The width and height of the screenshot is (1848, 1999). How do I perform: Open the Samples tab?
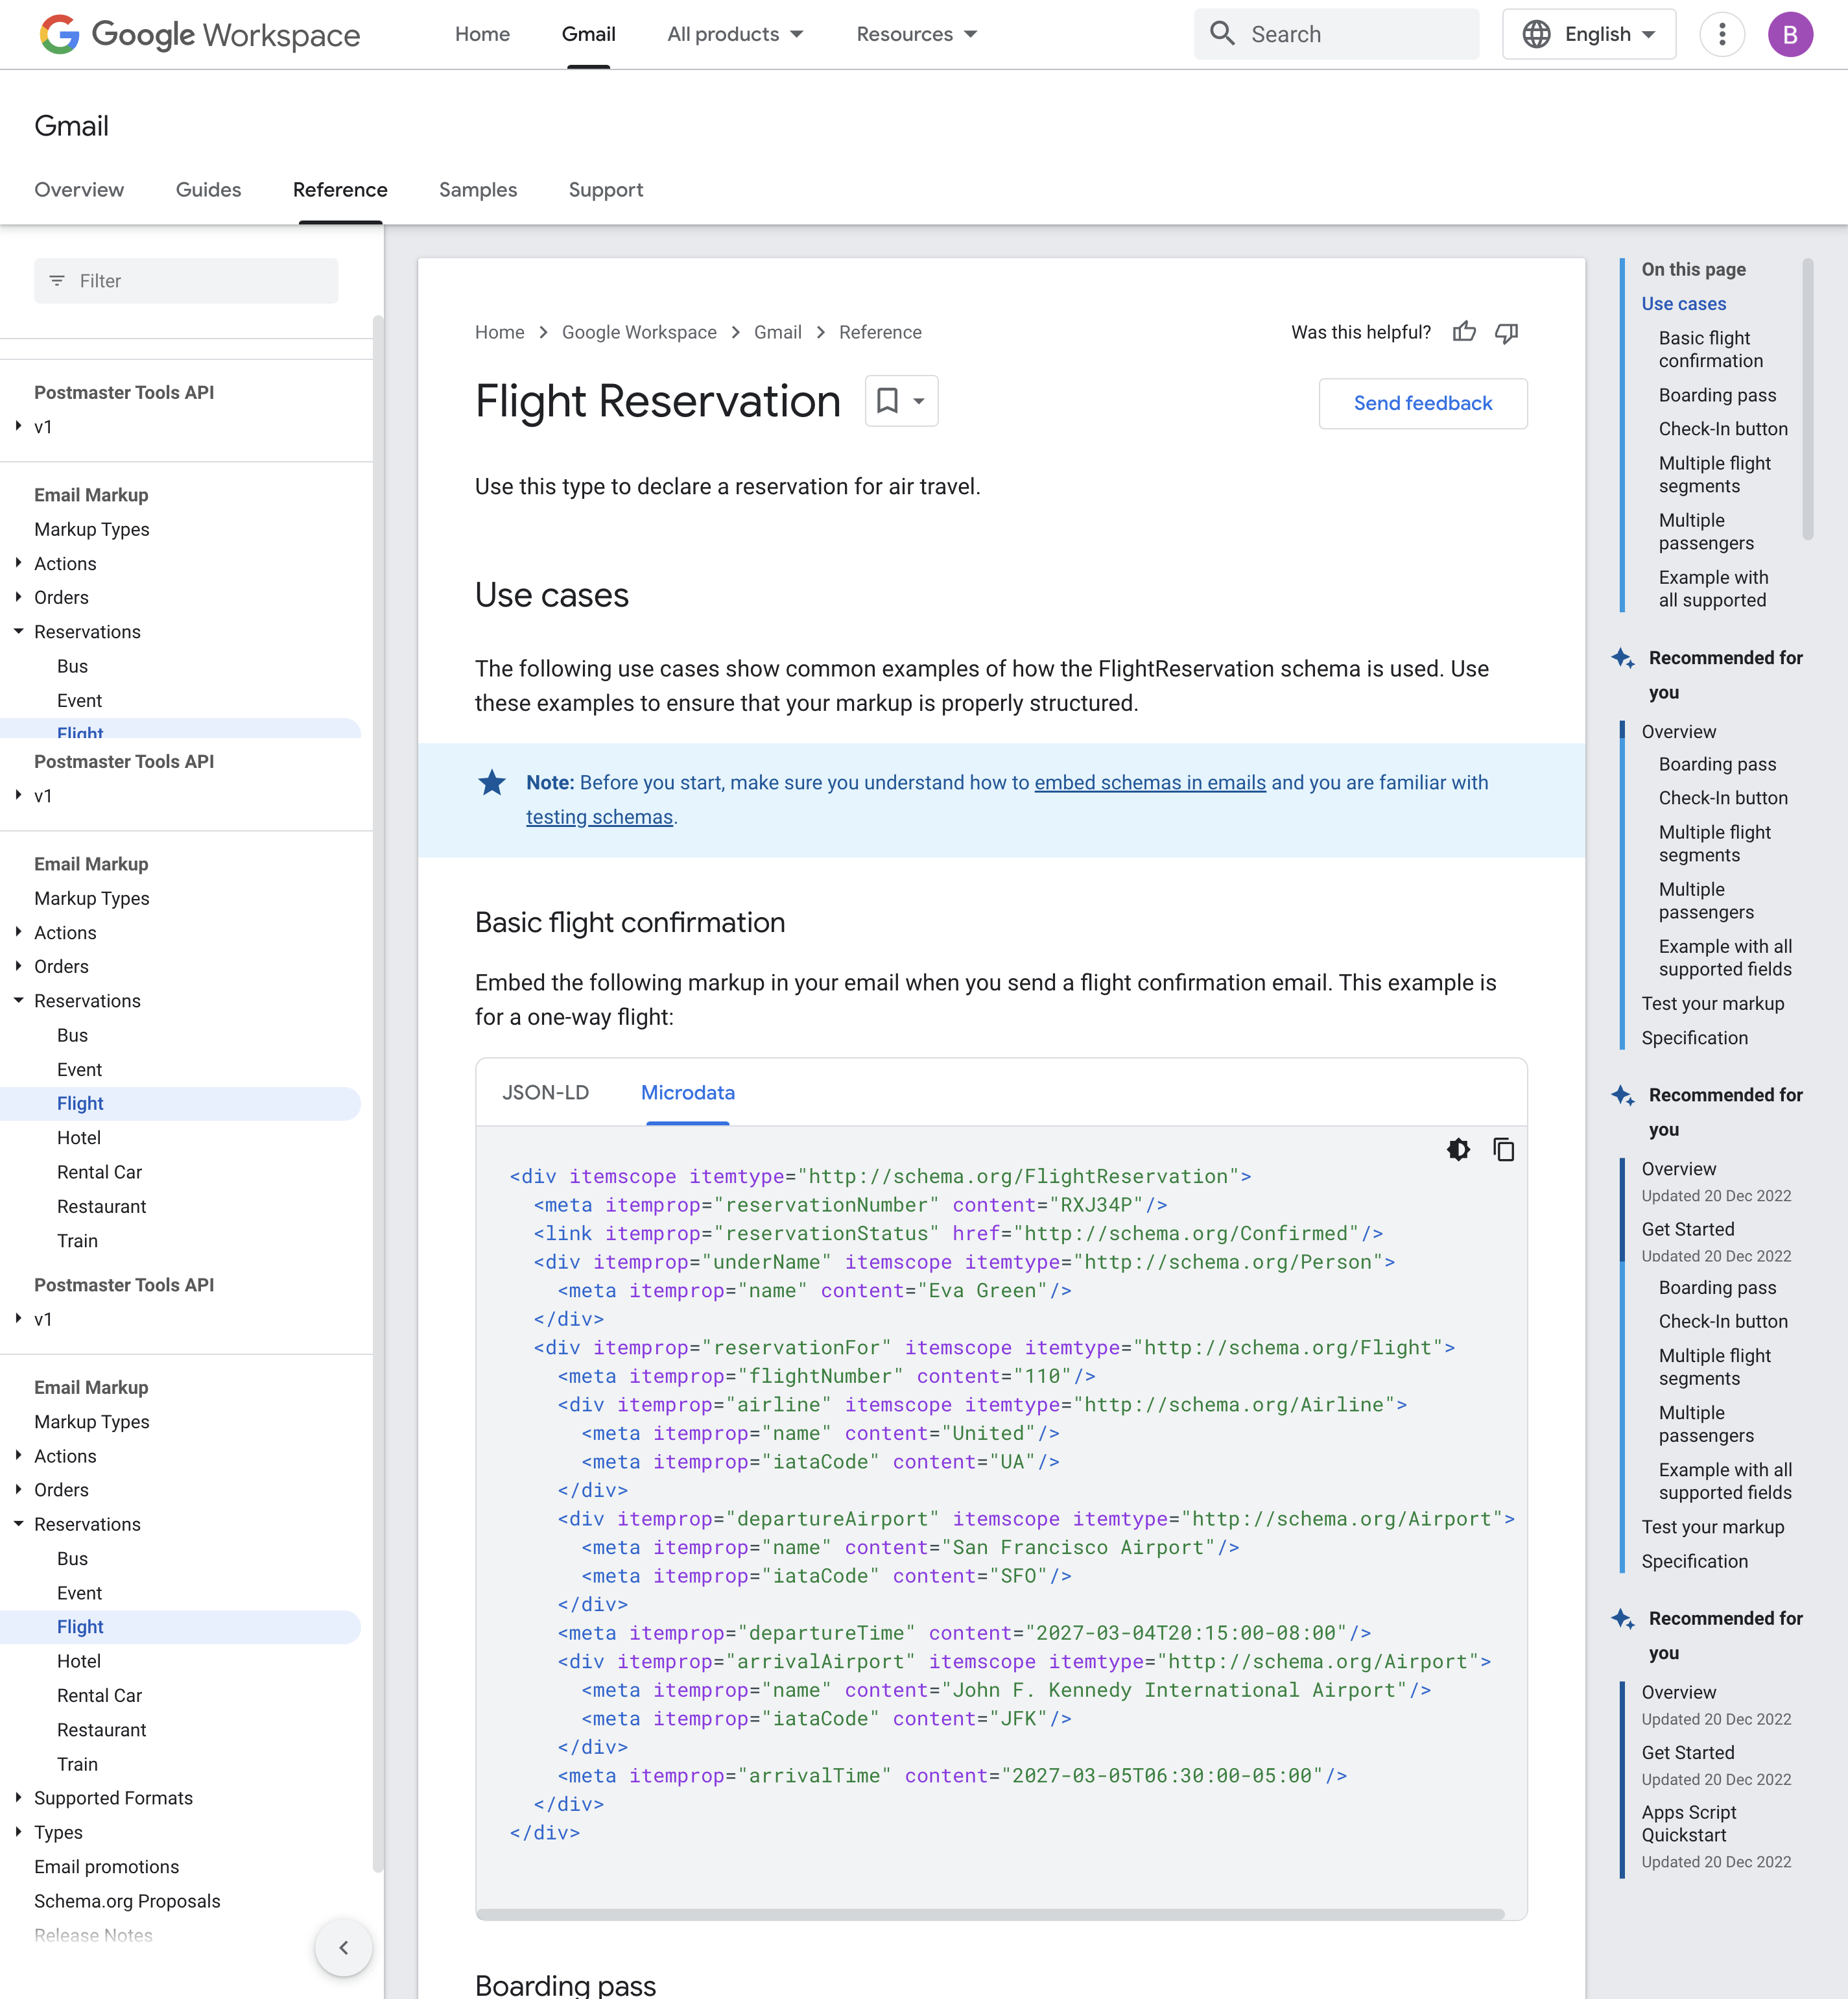point(477,190)
